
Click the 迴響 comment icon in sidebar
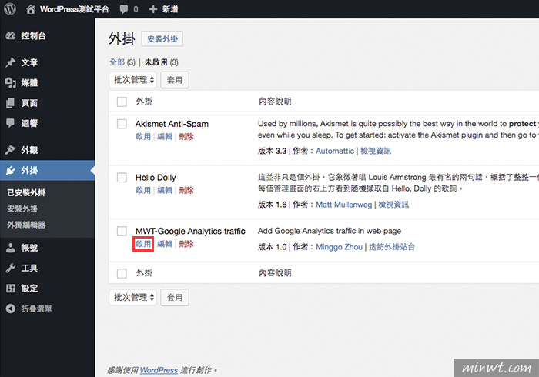pyautogui.click(x=11, y=123)
